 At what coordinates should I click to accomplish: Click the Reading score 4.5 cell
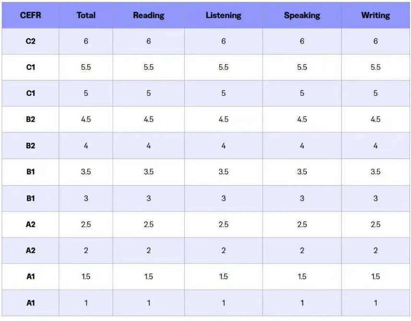(x=149, y=119)
